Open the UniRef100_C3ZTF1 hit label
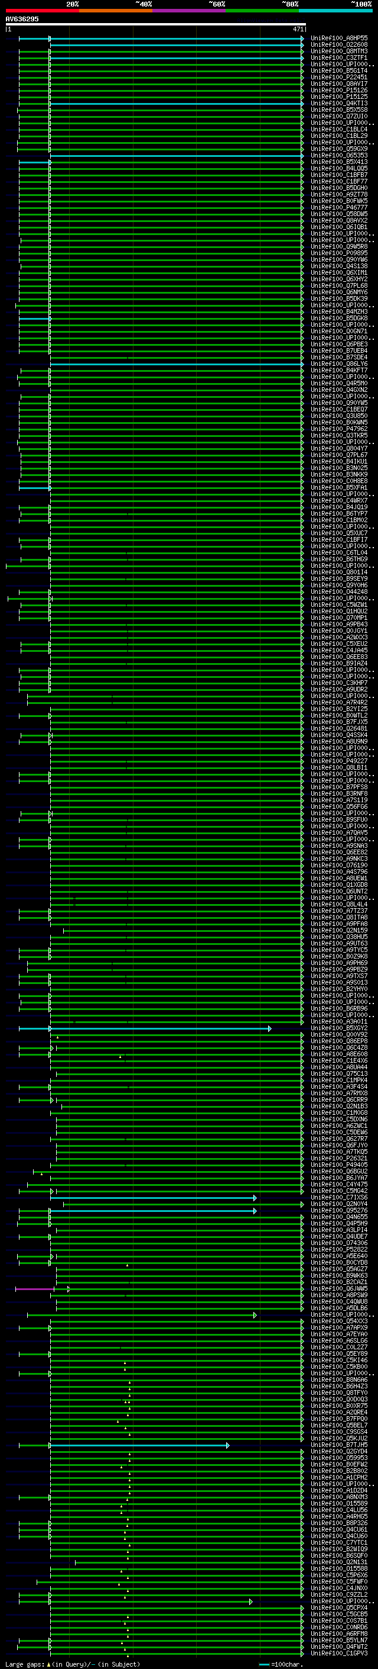 pos(339,57)
